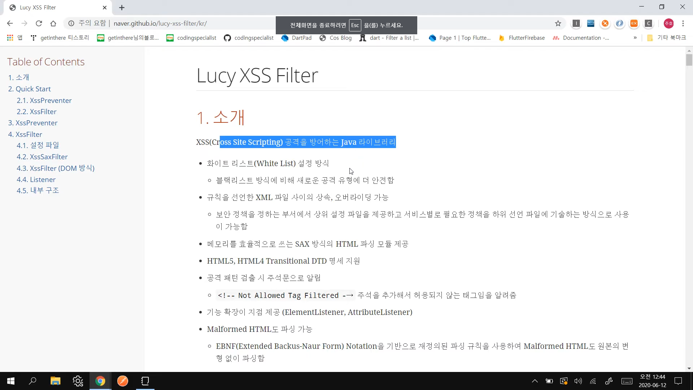Expand hidden bookmarks overflow chevron
693x390 pixels.
point(635,38)
